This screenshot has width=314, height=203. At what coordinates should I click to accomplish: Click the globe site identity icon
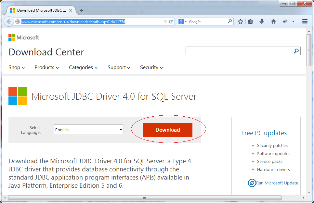coord(18,22)
